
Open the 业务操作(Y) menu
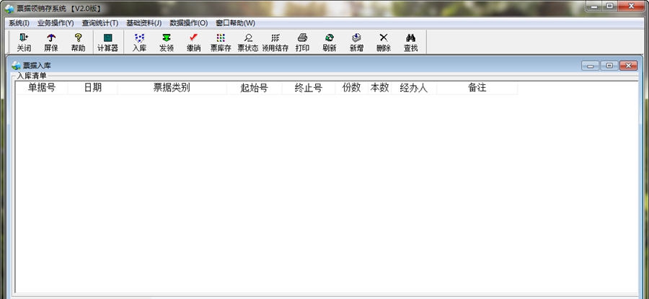click(x=56, y=23)
